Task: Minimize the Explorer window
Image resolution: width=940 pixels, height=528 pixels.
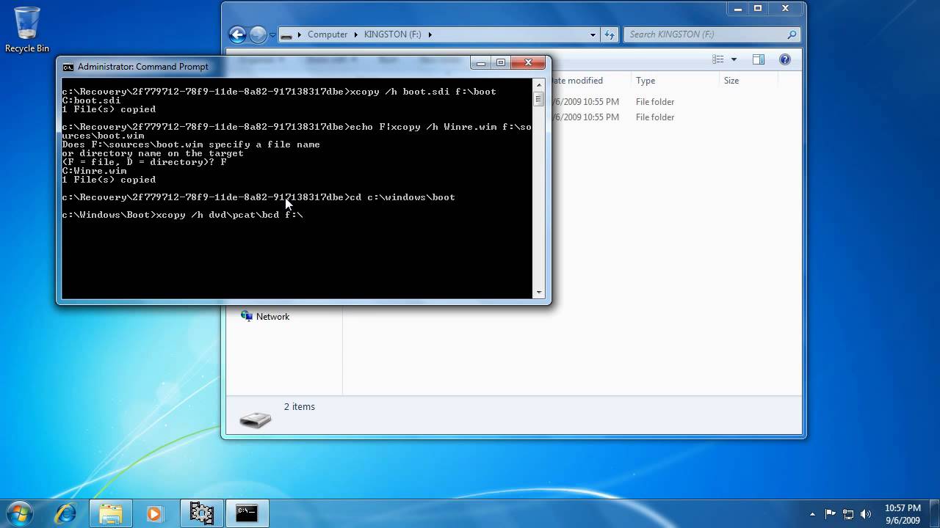Action: click(x=738, y=9)
